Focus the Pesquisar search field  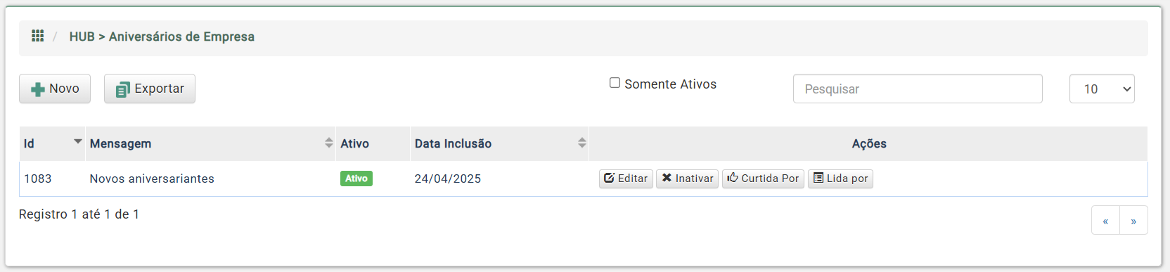pos(918,89)
